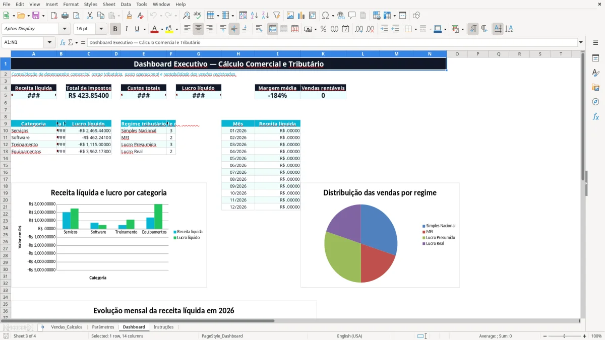Select Clone Formatting paintbrush
This screenshot has height=340, width=605.
(130, 16)
